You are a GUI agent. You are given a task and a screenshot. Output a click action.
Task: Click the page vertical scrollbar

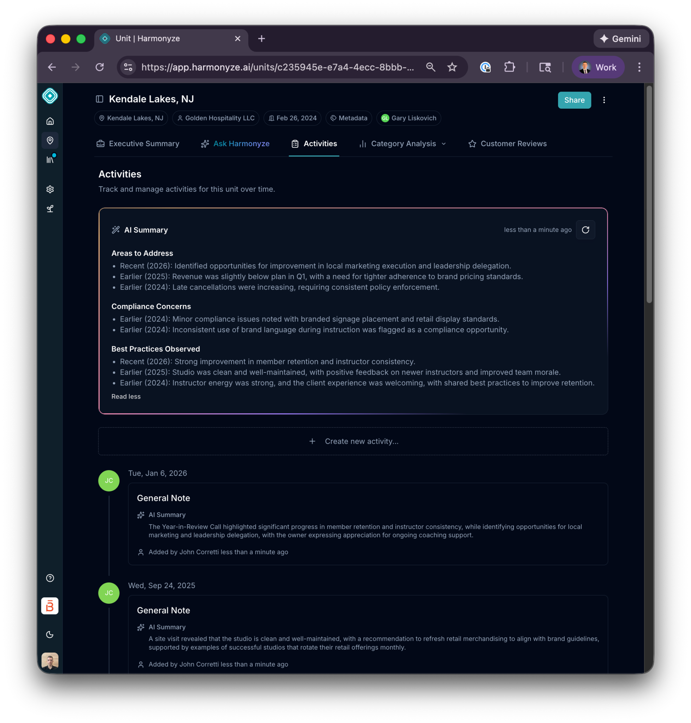click(649, 194)
